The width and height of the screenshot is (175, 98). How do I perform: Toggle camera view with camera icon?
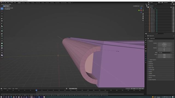point(143,18)
